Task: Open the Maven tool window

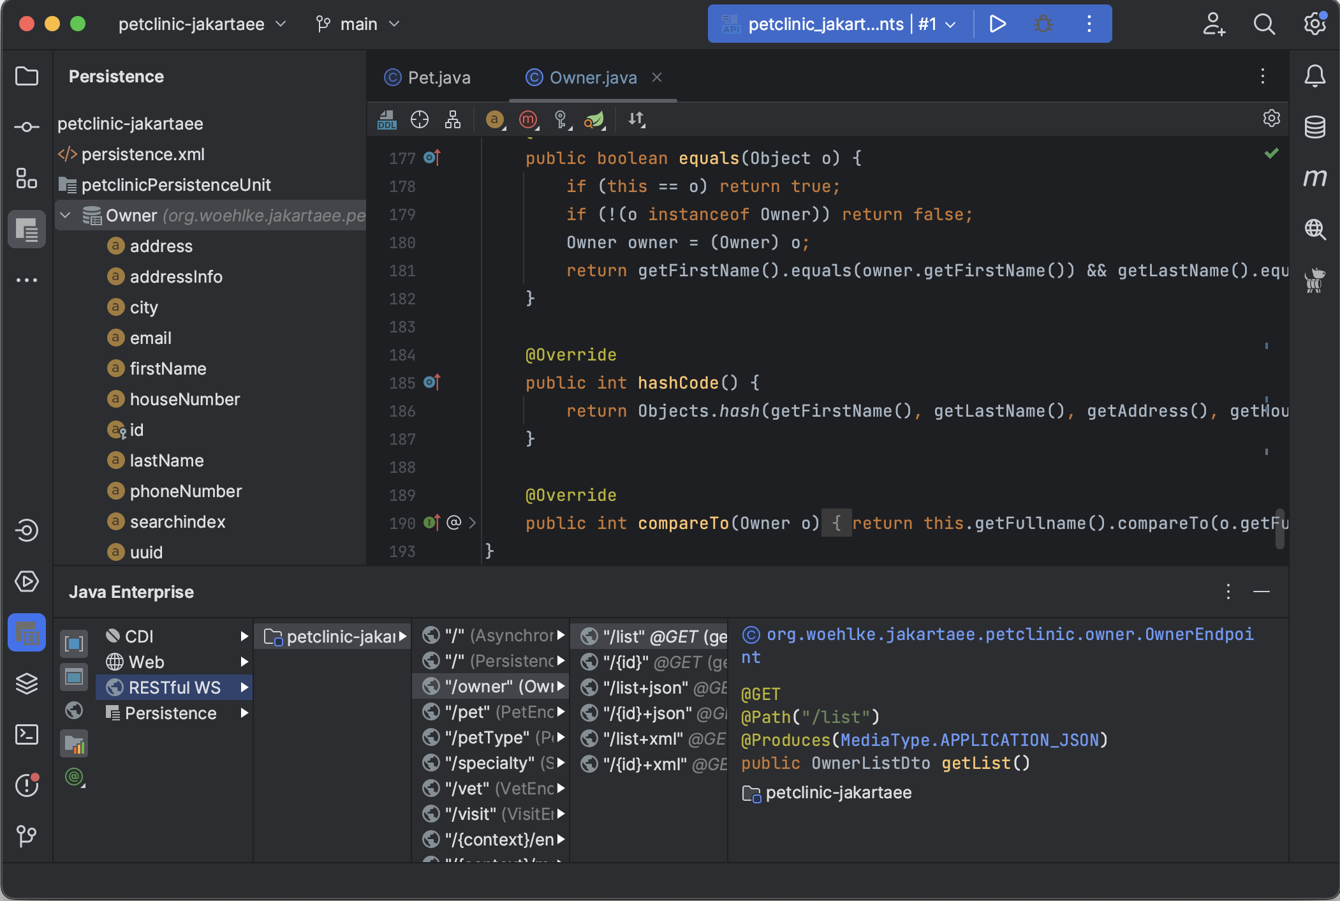Action: 1315,178
